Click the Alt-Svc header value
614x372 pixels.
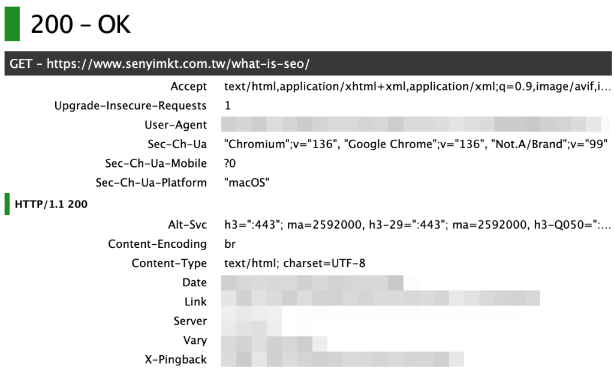417,224
